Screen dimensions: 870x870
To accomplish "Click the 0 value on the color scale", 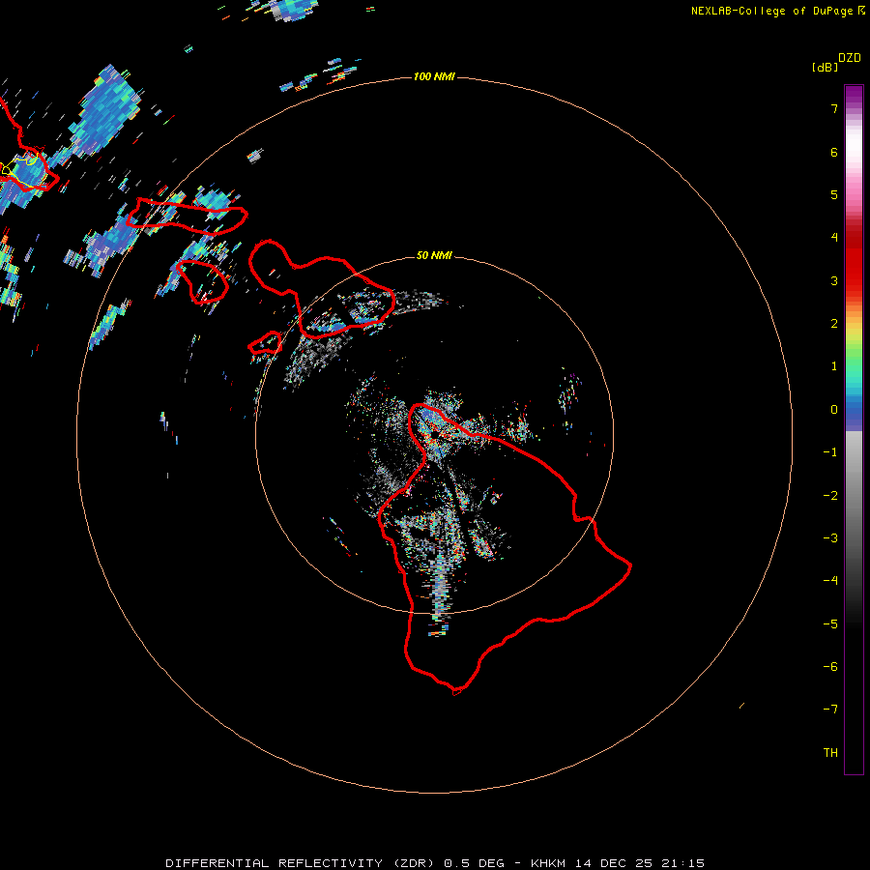I will point(834,410).
